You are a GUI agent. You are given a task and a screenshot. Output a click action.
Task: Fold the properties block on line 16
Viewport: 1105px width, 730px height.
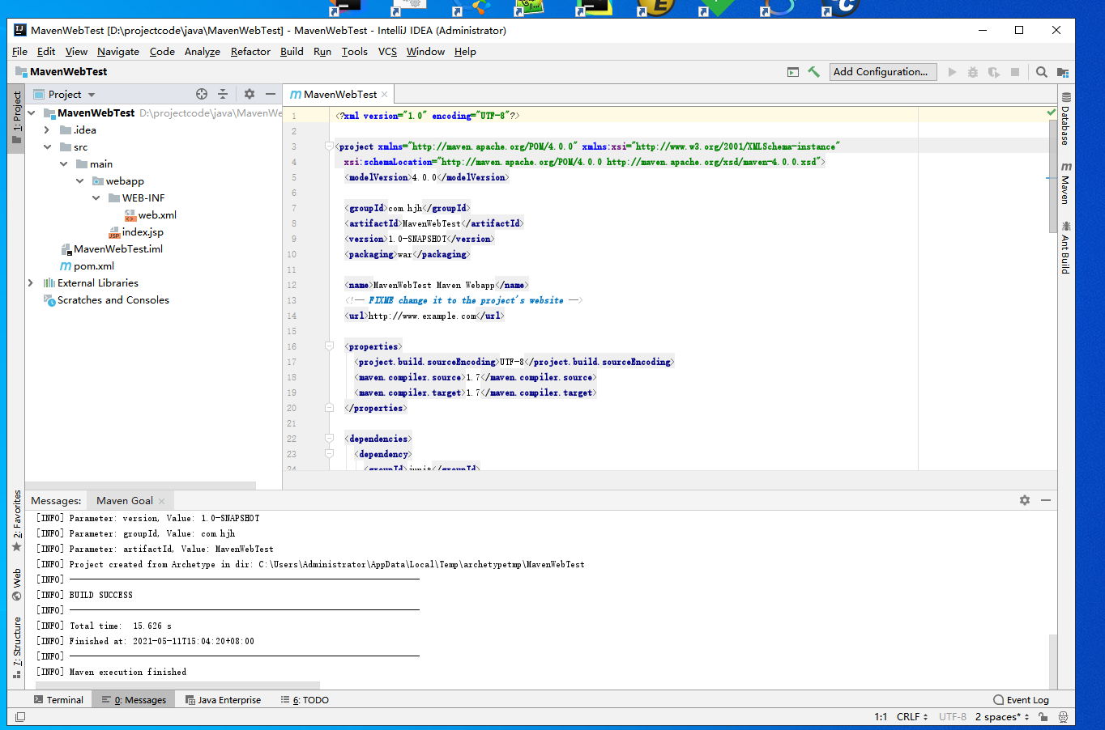pyautogui.click(x=329, y=346)
